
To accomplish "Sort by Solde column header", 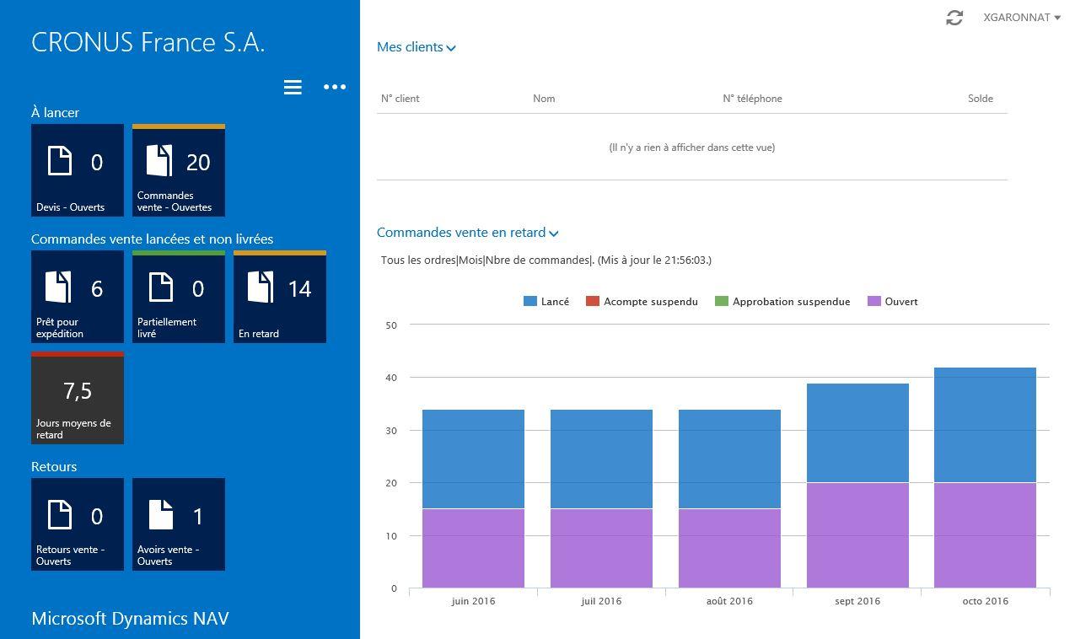I will [981, 99].
